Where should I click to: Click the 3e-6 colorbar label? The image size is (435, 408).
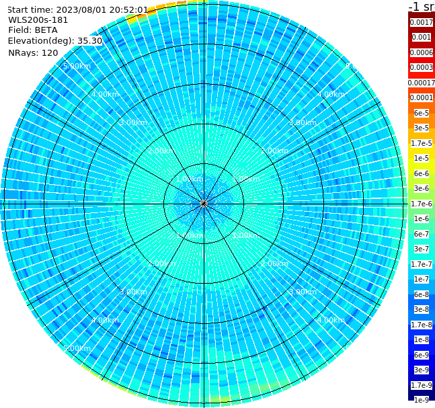(422, 188)
